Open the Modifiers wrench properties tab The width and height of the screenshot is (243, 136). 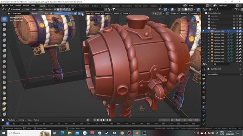[x=204, y=107]
